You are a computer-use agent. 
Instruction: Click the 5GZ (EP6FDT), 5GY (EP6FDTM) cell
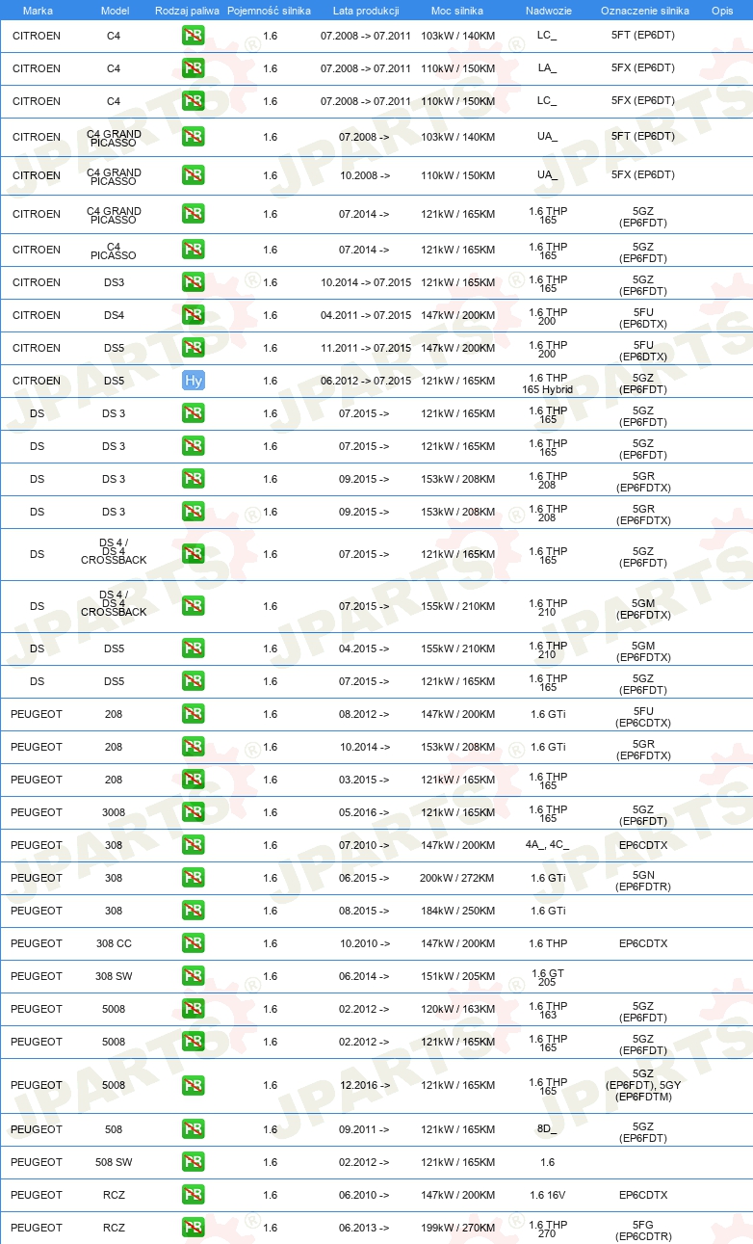point(643,1085)
